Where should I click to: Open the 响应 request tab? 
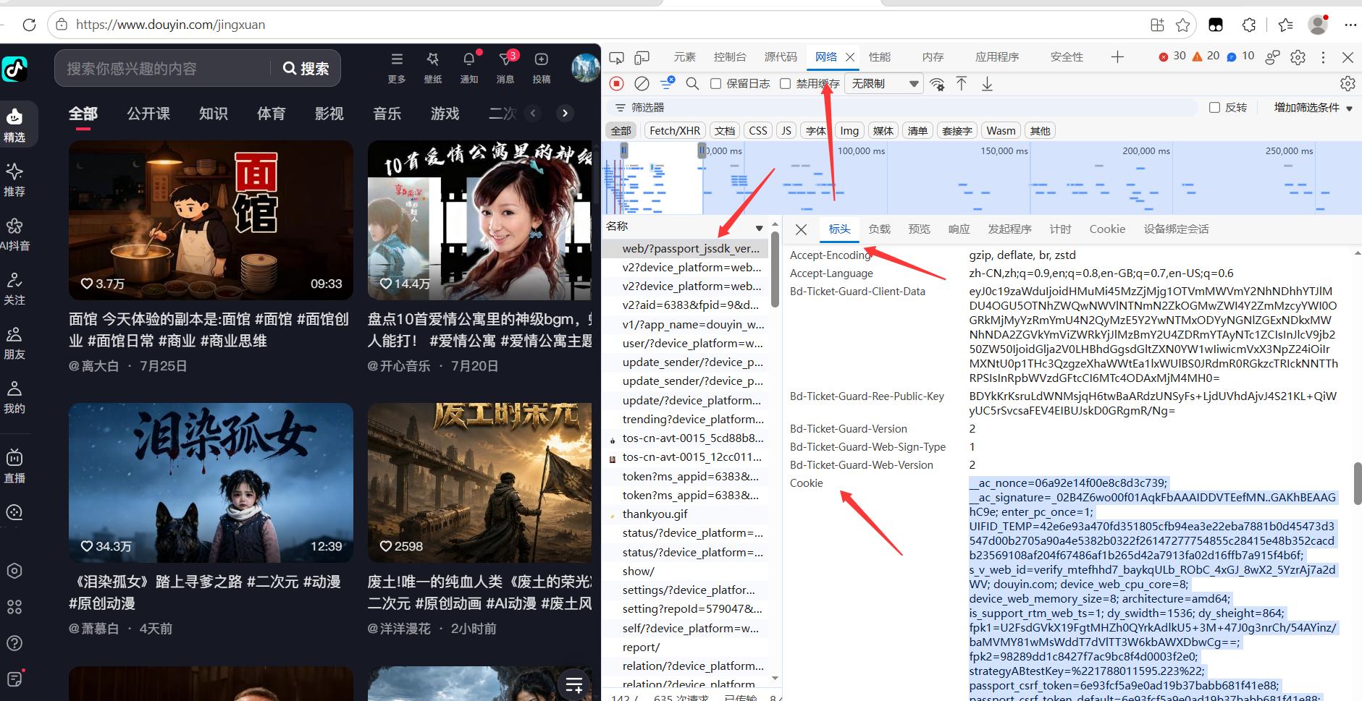pos(959,229)
